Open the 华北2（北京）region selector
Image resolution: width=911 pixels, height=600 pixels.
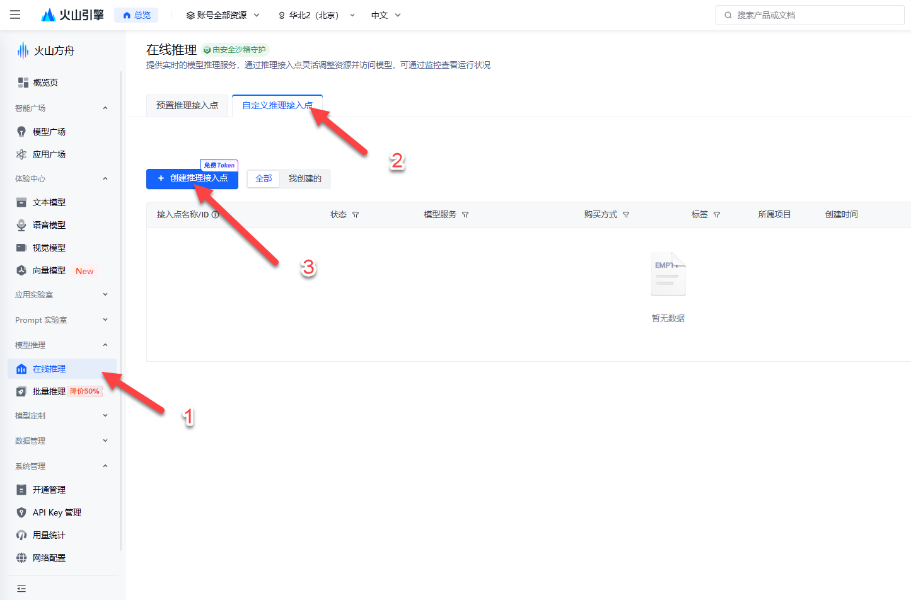pos(314,14)
